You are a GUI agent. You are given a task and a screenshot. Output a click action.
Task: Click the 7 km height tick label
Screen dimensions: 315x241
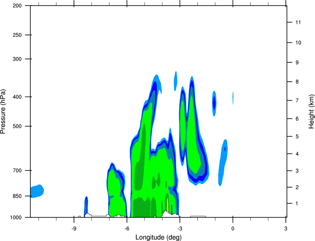pos(297,100)
